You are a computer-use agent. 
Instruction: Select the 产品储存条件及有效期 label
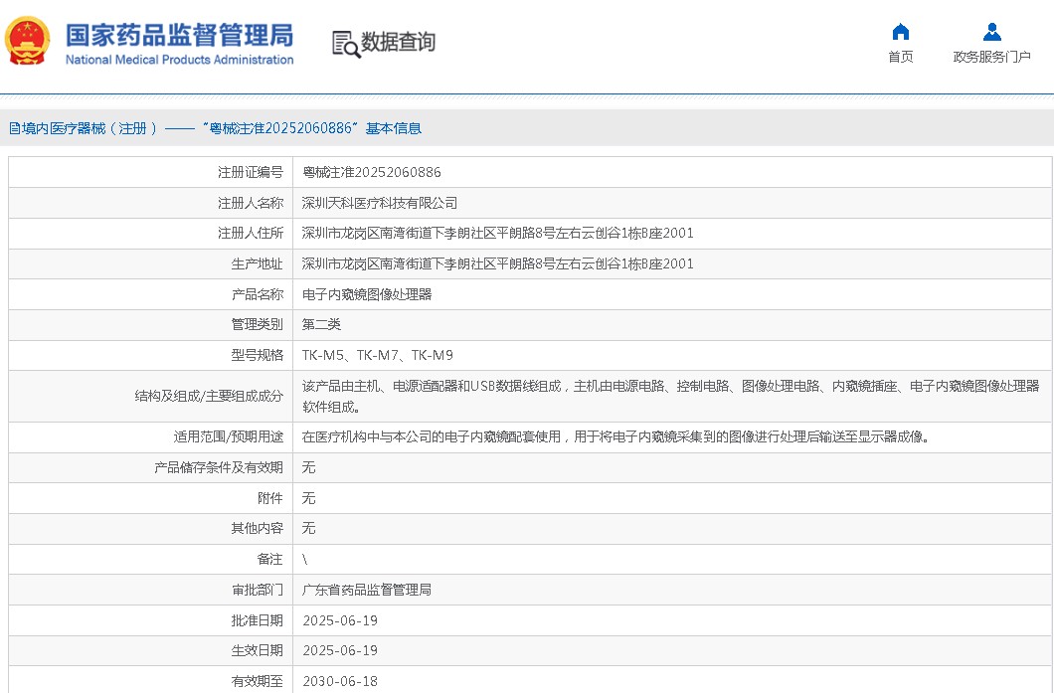pyautogui.click(x=219, y=468)
